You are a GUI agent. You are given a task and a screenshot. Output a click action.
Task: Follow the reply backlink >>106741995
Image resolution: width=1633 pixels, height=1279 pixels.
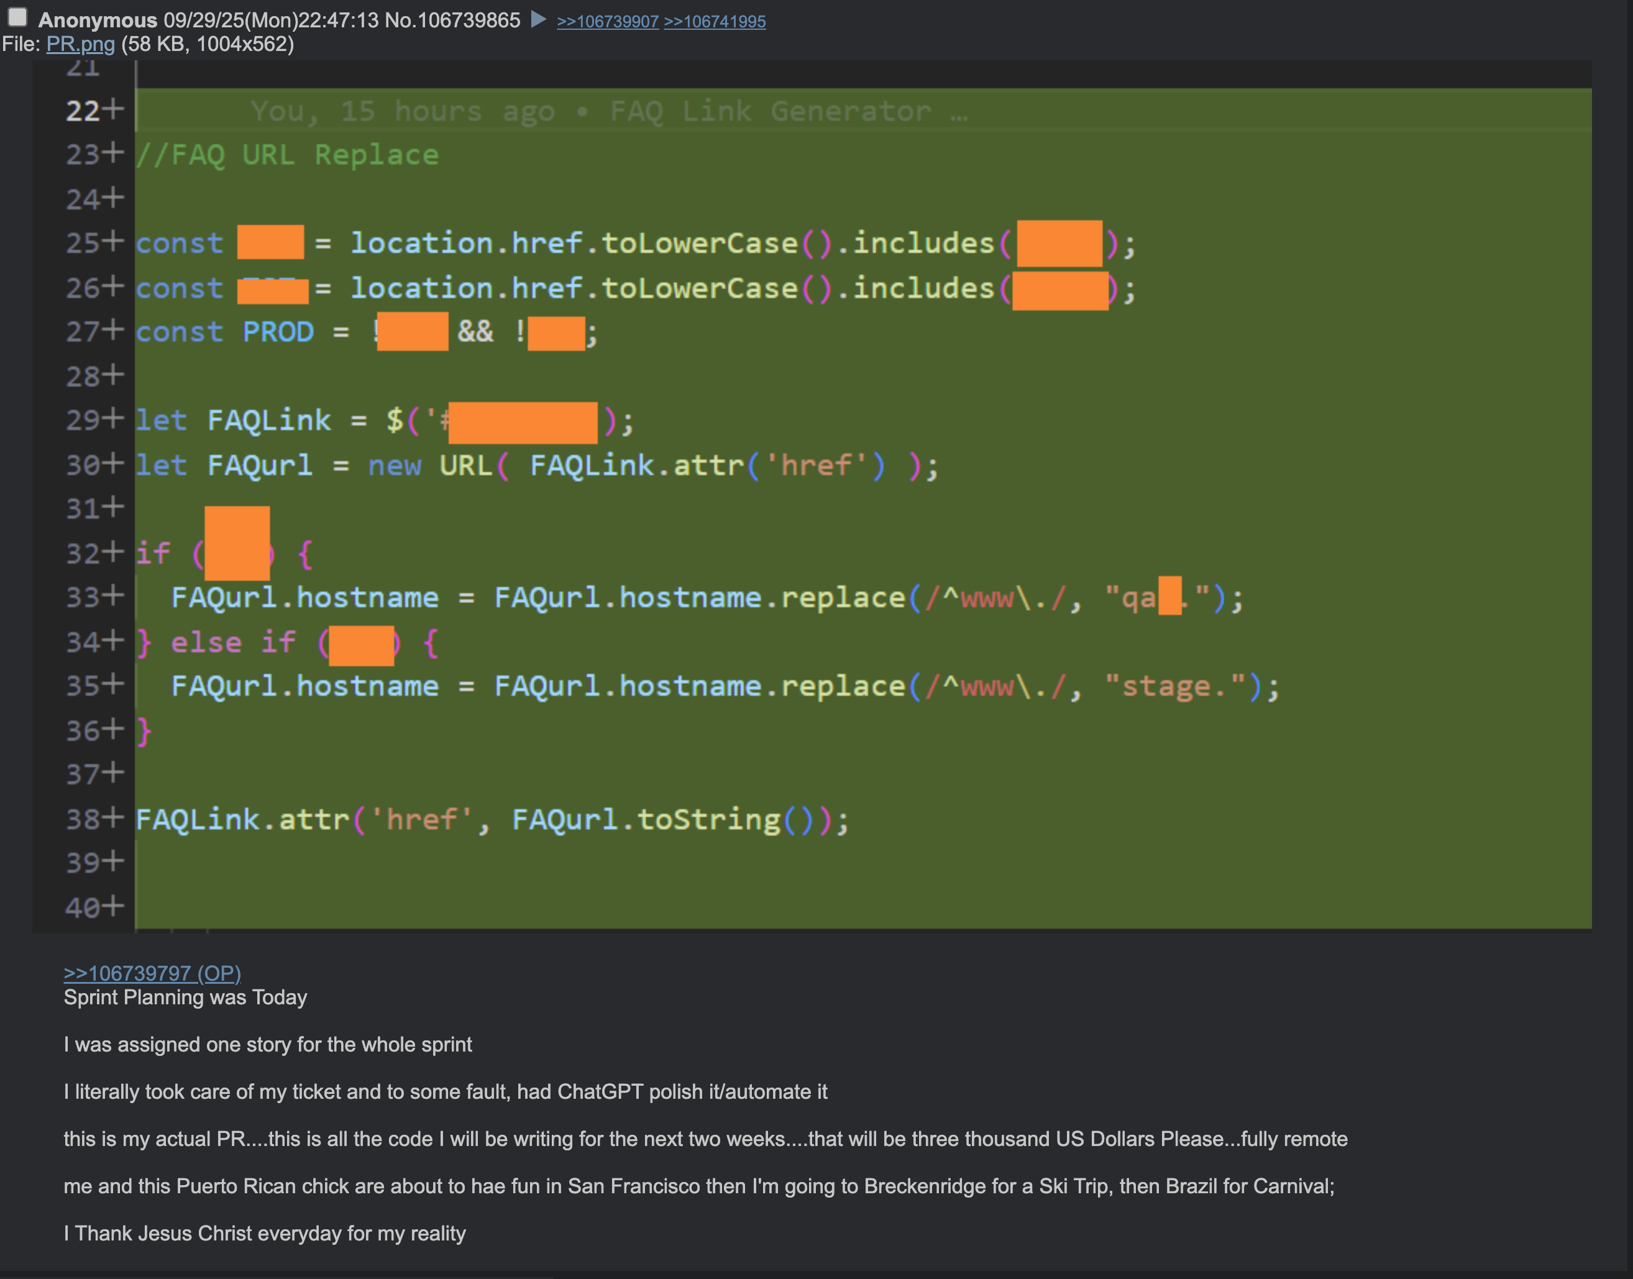click(715, 21)
